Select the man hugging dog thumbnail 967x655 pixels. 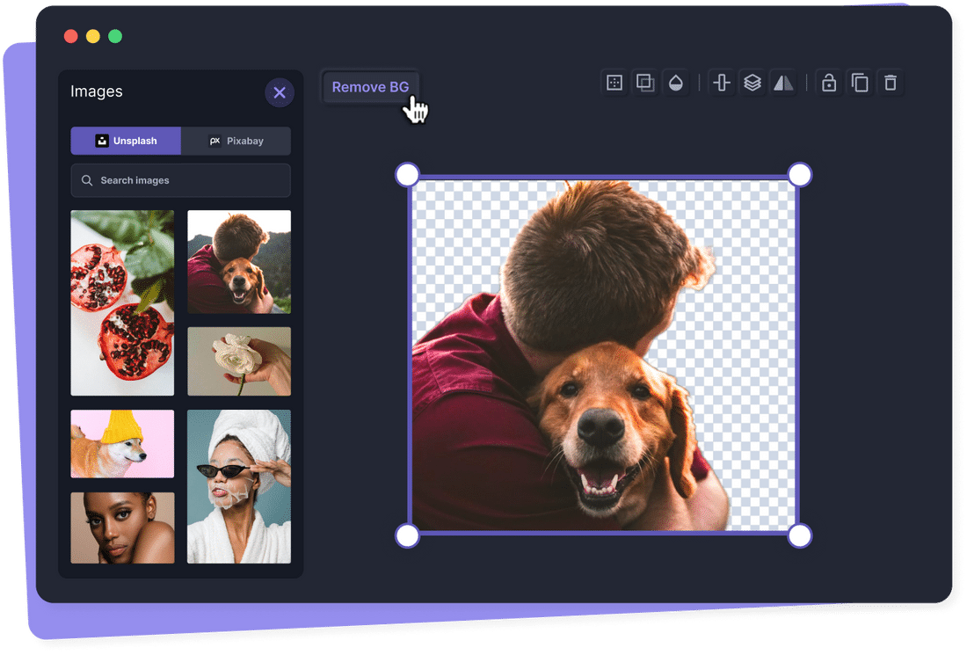[x=239, y=261]
